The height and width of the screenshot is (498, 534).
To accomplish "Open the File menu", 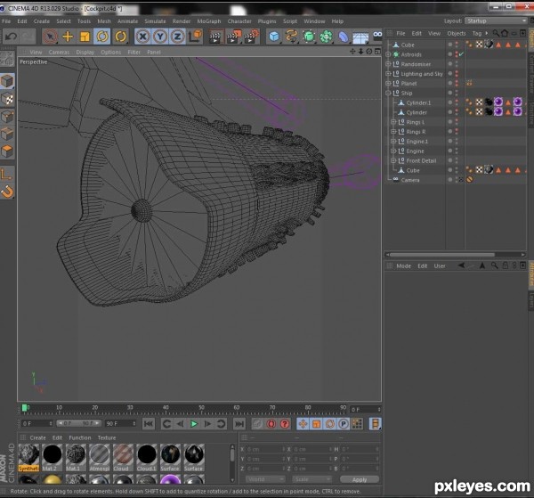I will point(6,21).
